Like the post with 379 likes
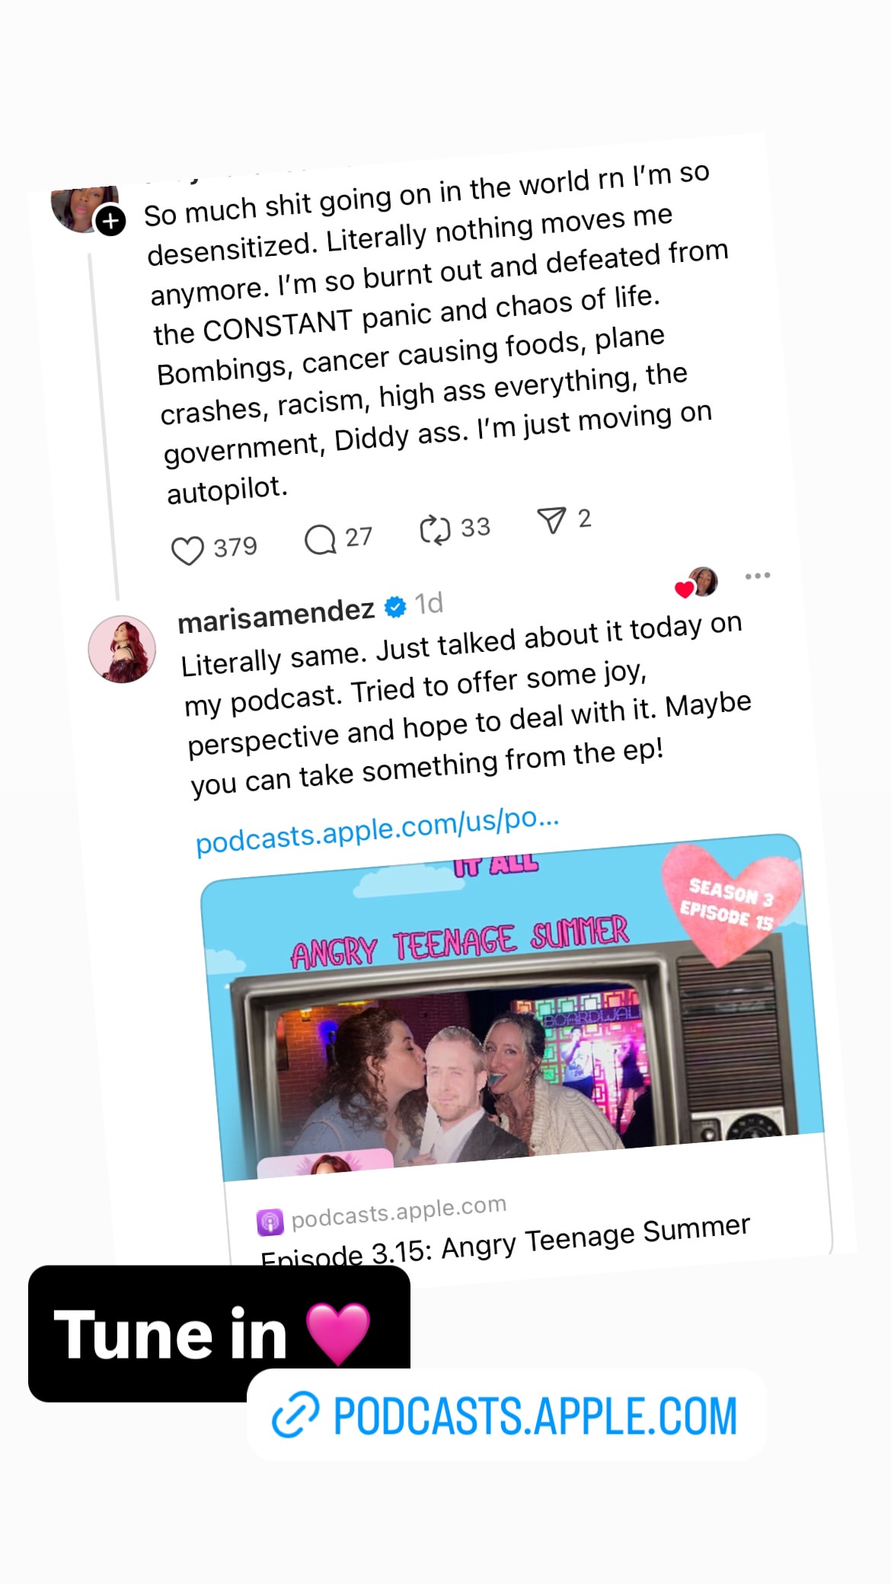This screenshot has height=1584, width=891. (187, 551)
